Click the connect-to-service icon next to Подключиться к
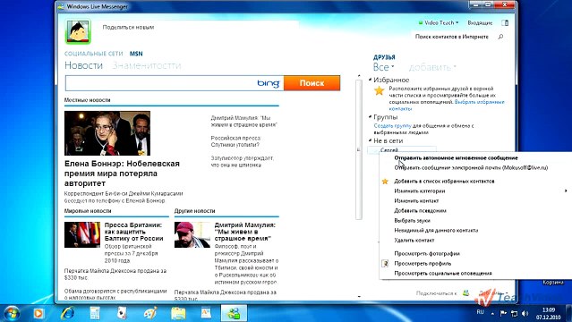Viewport: 572px width, 322px height. (465, 292)
